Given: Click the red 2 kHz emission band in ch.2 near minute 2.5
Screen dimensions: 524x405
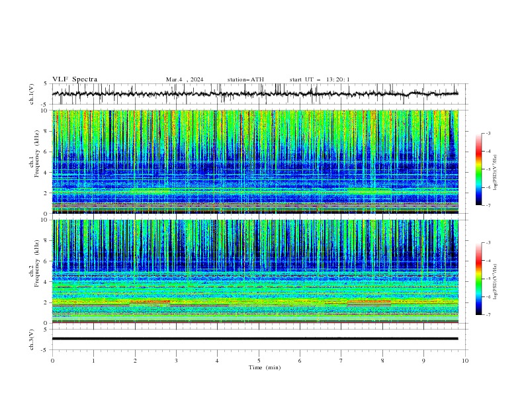Looking at the screenshot, I should tap(150, 302).
